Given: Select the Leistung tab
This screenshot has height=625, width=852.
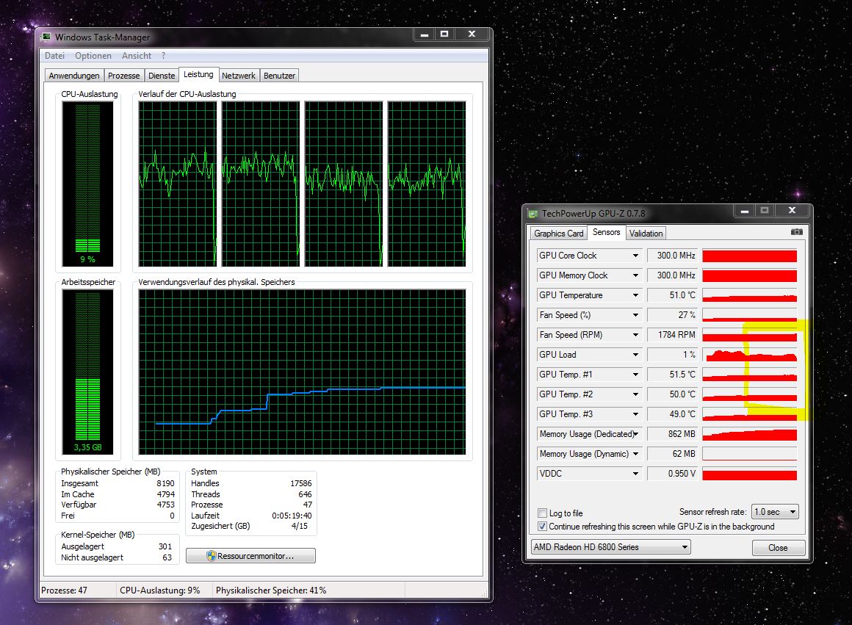Looking at the screenshot, I should pos(198,74).
